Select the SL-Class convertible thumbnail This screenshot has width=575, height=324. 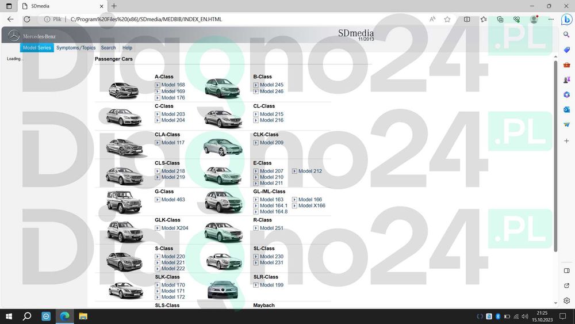[224, 261]
